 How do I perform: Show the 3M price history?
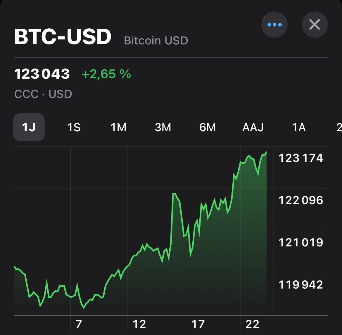pyautogui.click(x=163, y=127)
